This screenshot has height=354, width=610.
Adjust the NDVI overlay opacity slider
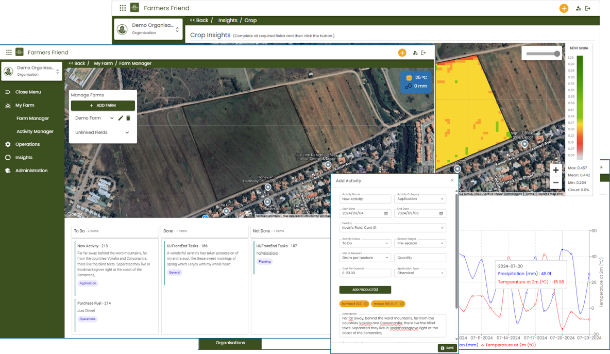click(x=543, y=54)
